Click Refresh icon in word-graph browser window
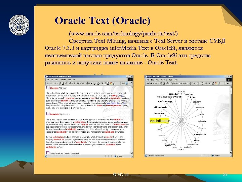The image size is (242, 182). (164, 83)
